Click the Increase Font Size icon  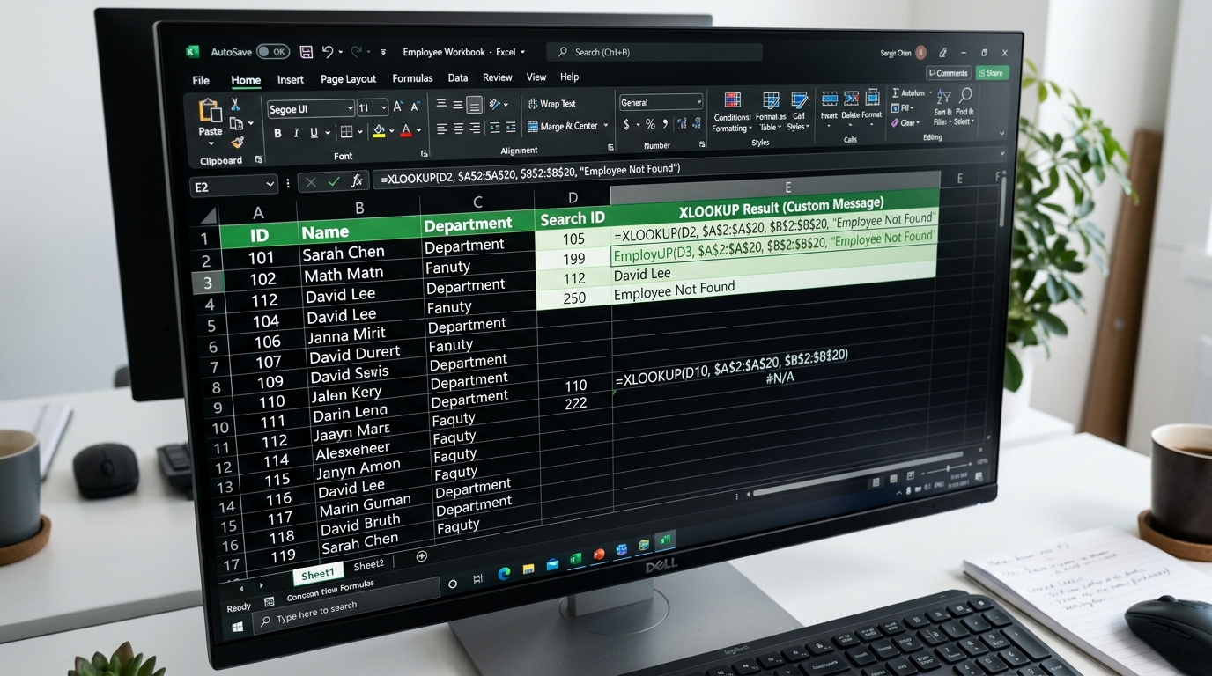[398, 107]
